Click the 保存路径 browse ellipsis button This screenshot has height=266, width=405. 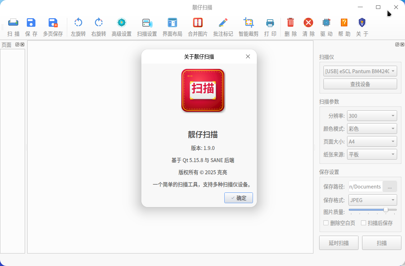click(390, 187)
